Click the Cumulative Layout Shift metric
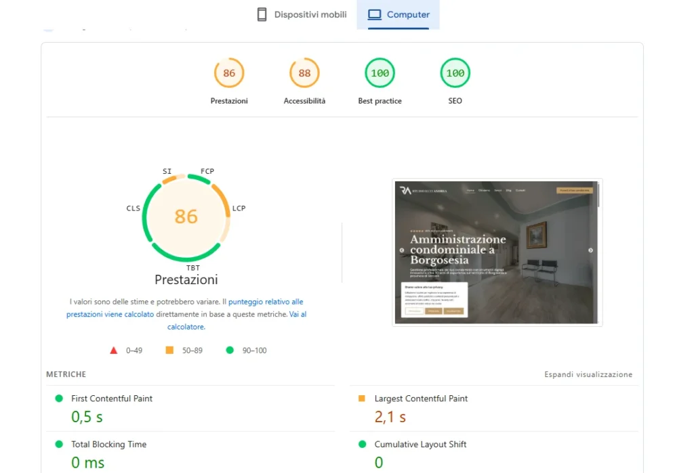This screenshot has height=473, width=694. (420, 445)
